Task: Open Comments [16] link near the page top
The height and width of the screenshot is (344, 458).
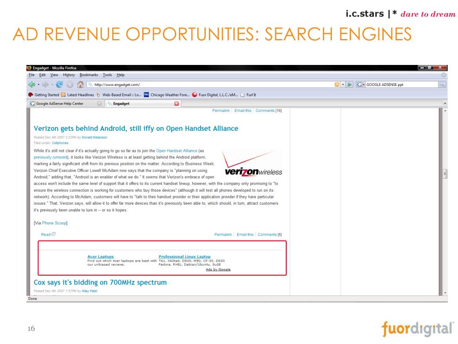Action: pyautogui.click(x=269, y=111)
